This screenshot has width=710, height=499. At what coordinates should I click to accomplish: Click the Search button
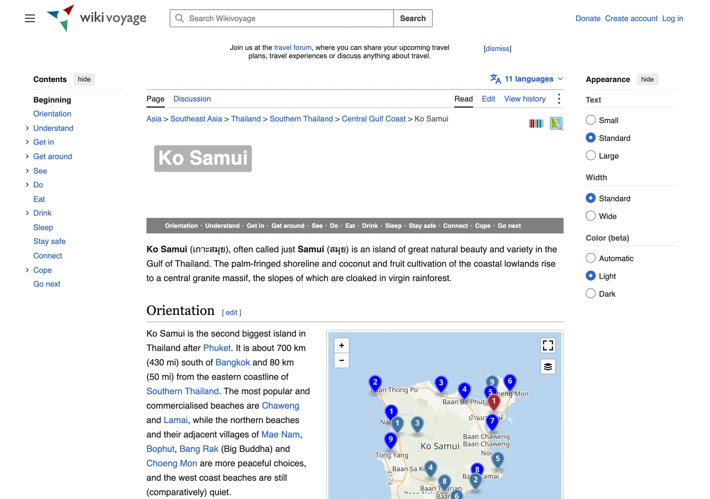click(413, 18)
